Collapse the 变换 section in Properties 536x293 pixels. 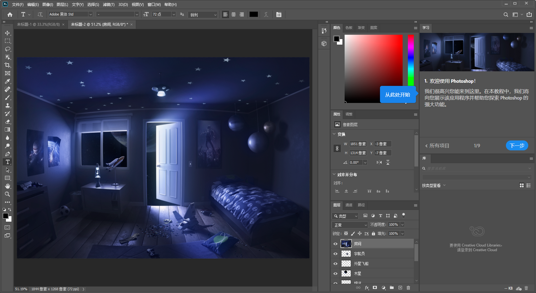click(x=334, y=134)
